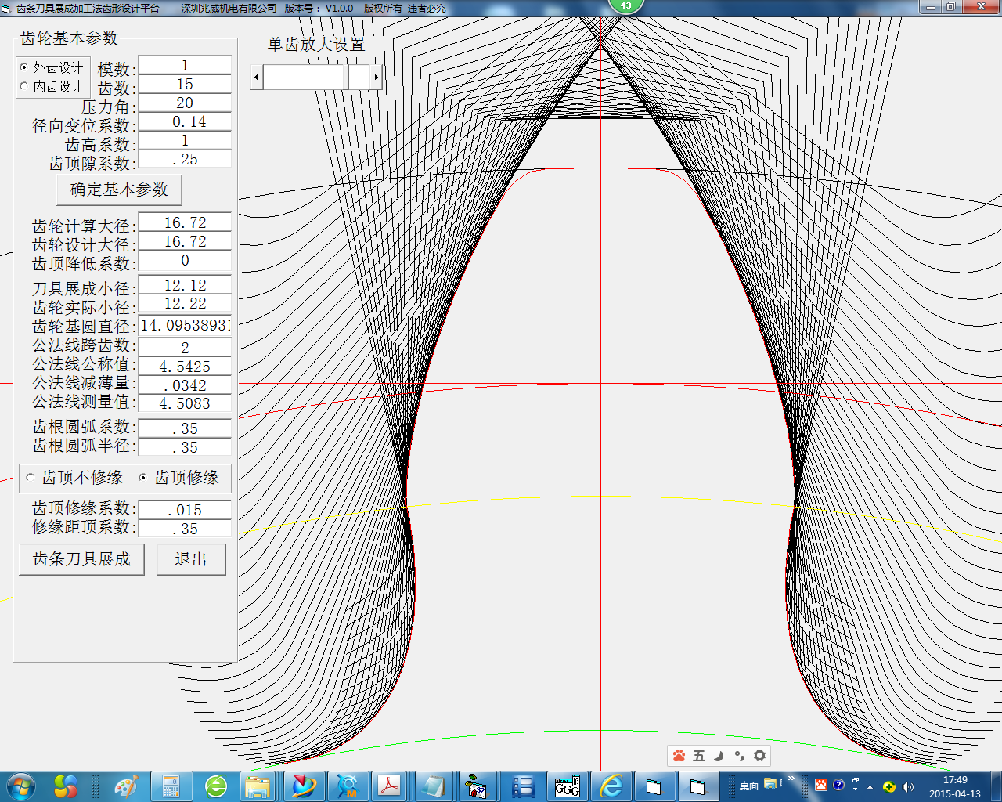This screenshot has height=802, width=1002.
Task: Toggle the moon half-width icon on IME bar
Action: point(719,756)
